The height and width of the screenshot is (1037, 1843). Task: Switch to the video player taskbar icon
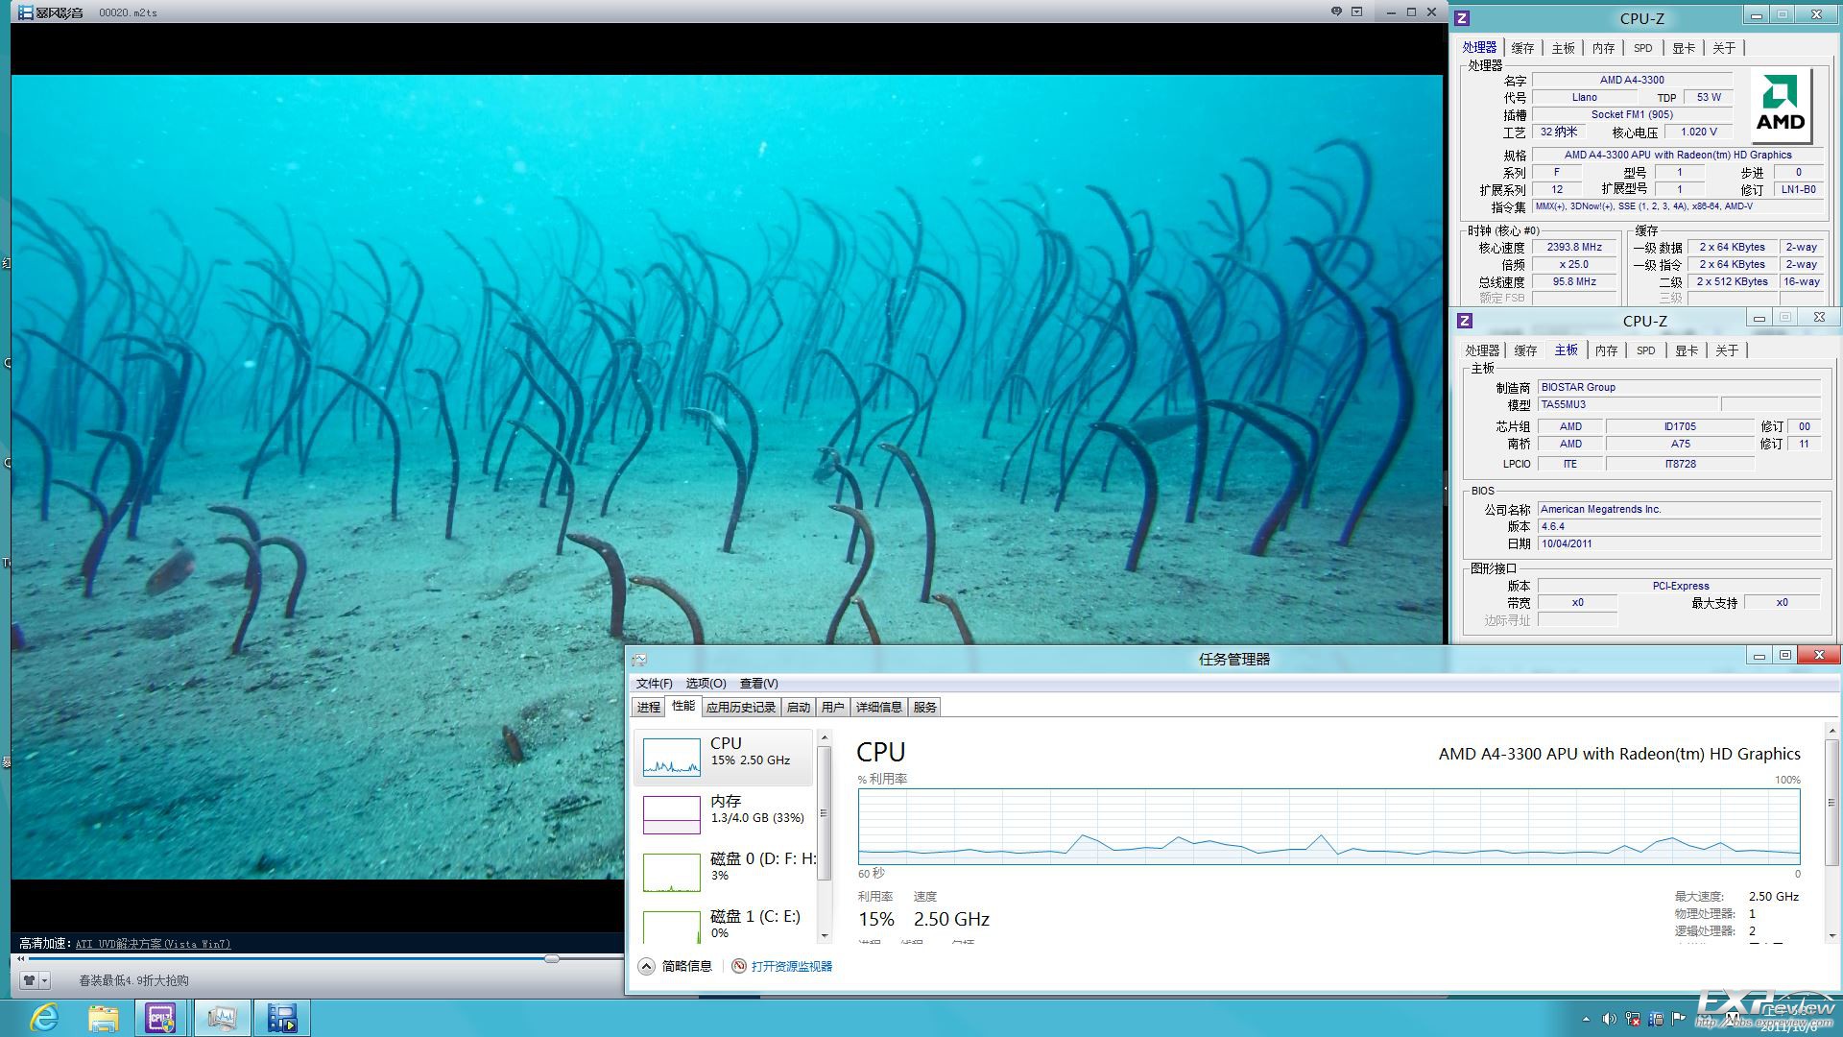coord(282,1018)
